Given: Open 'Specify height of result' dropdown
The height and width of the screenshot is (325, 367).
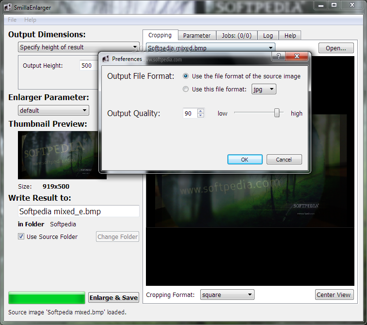Looking at the screenshot, I should pyautogui.click(x=79, y=47).
